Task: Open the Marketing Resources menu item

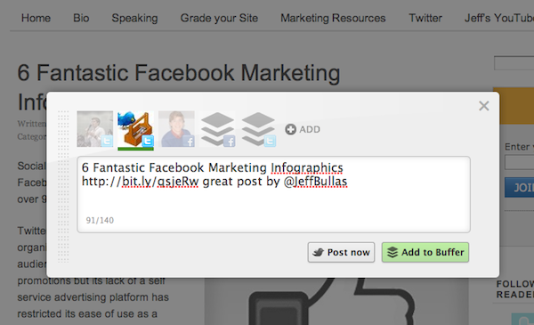Action: click(x=333, y=18)
